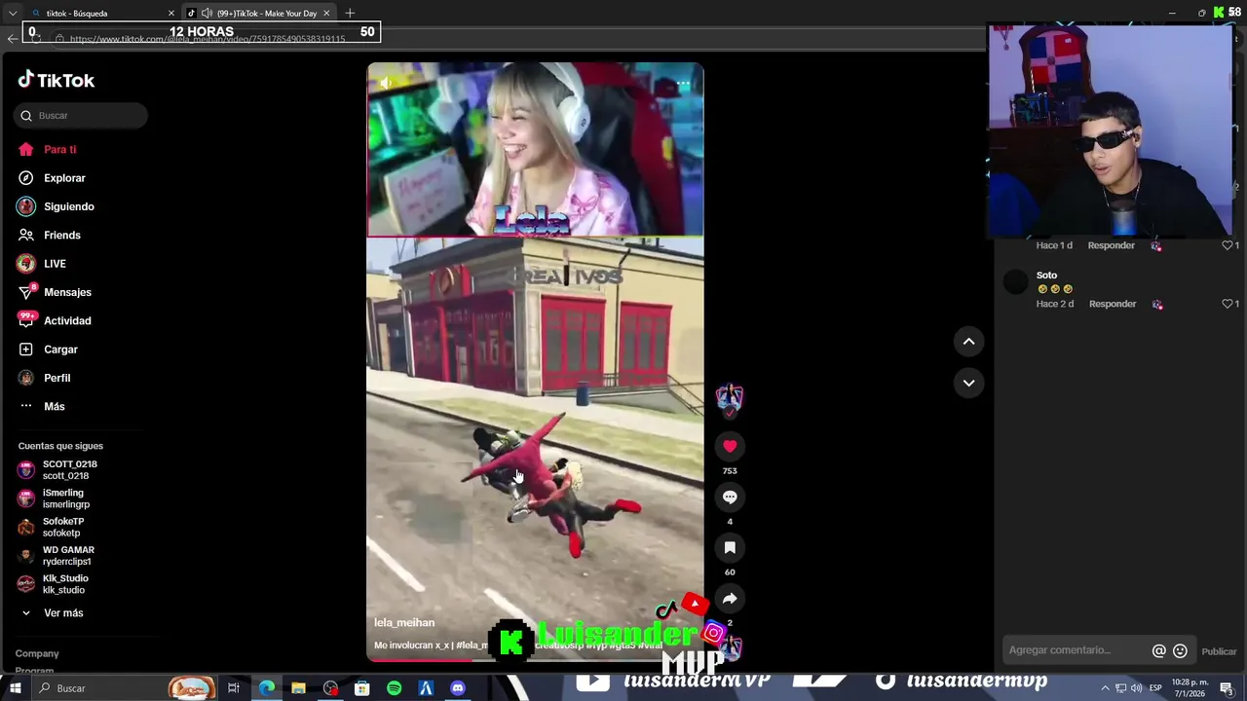Image resolution: width=1247 pixels, height=701 pixels.
Task: Click the video progress bar
Action: 535,659
